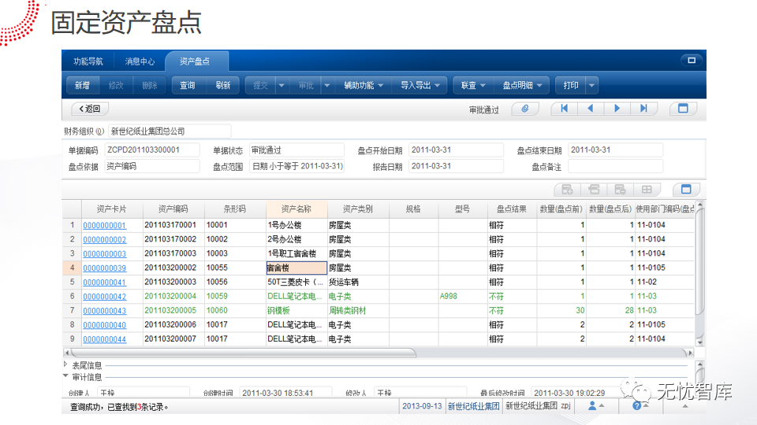Click the 单据编码 field ZCPD201103300001
757x425 pixels.
point(152,150)
